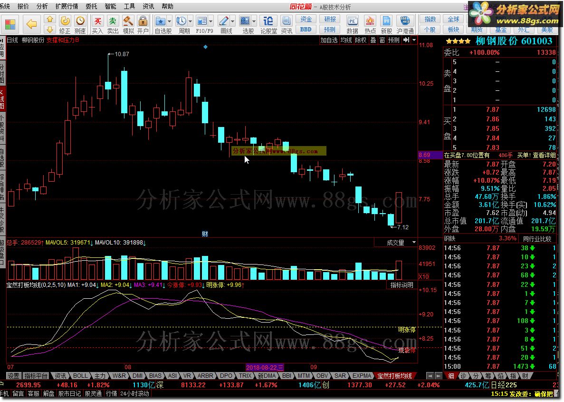
Task: Toggle 叠 overlay on the chart
Action: coord(373,40)
